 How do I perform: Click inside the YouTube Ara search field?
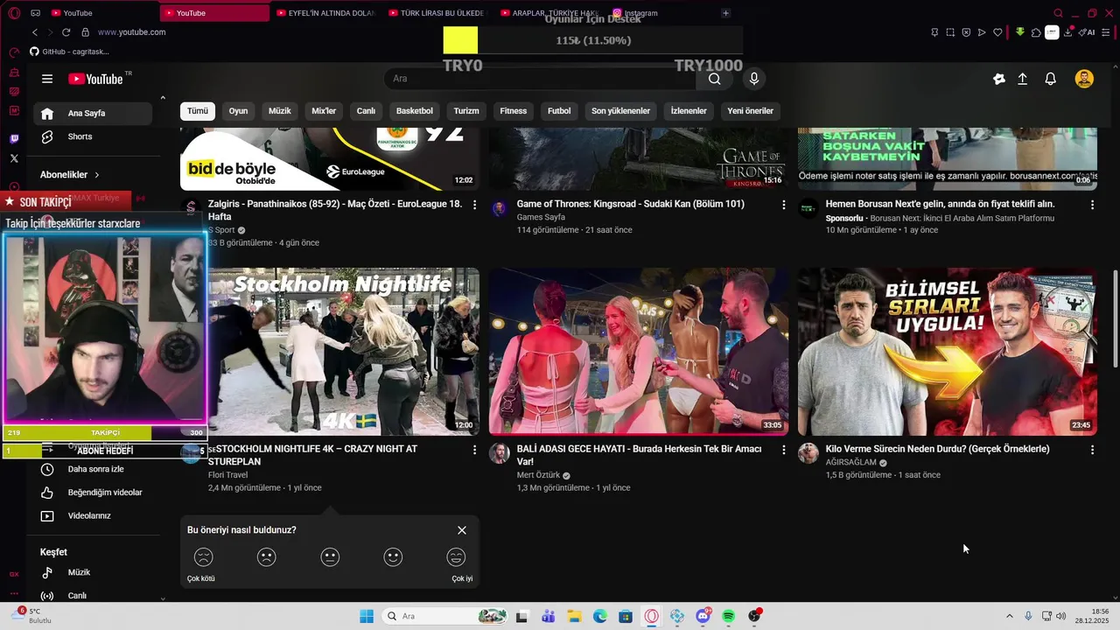[x=540, y=79]
